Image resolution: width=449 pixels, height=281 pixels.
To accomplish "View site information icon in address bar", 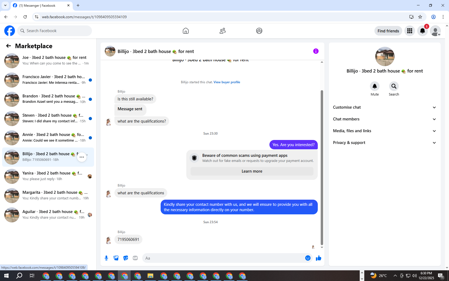I will tap(37, 17).
